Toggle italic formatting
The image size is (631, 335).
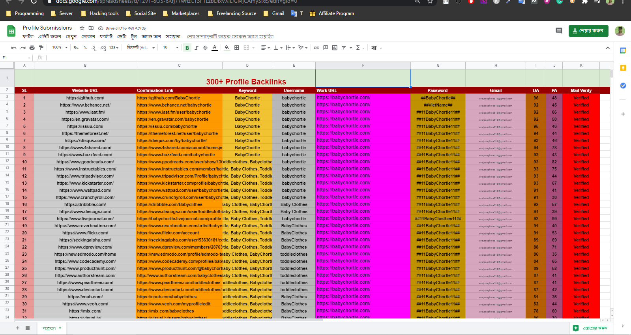point(196,48)
